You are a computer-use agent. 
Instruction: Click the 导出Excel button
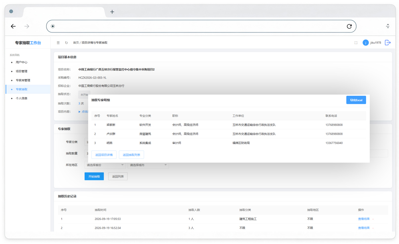[356, 100]
